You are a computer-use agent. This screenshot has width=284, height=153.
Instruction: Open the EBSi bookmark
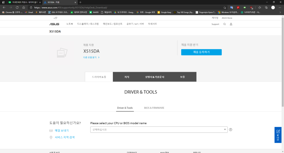[58, 12]
